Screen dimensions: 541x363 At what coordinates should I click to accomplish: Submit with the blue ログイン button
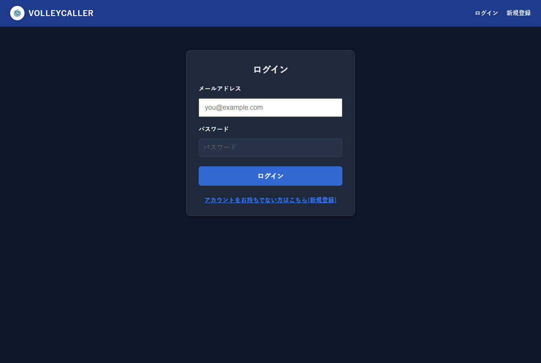(x=270, y=176)
